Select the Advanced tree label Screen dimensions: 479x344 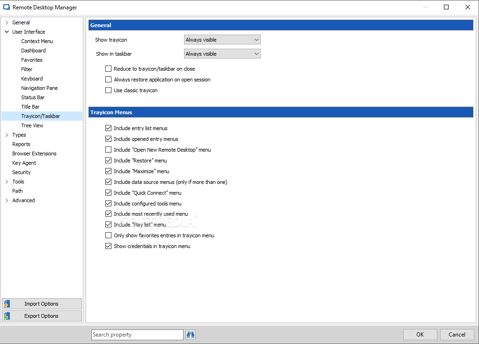(x=23, y=200)
